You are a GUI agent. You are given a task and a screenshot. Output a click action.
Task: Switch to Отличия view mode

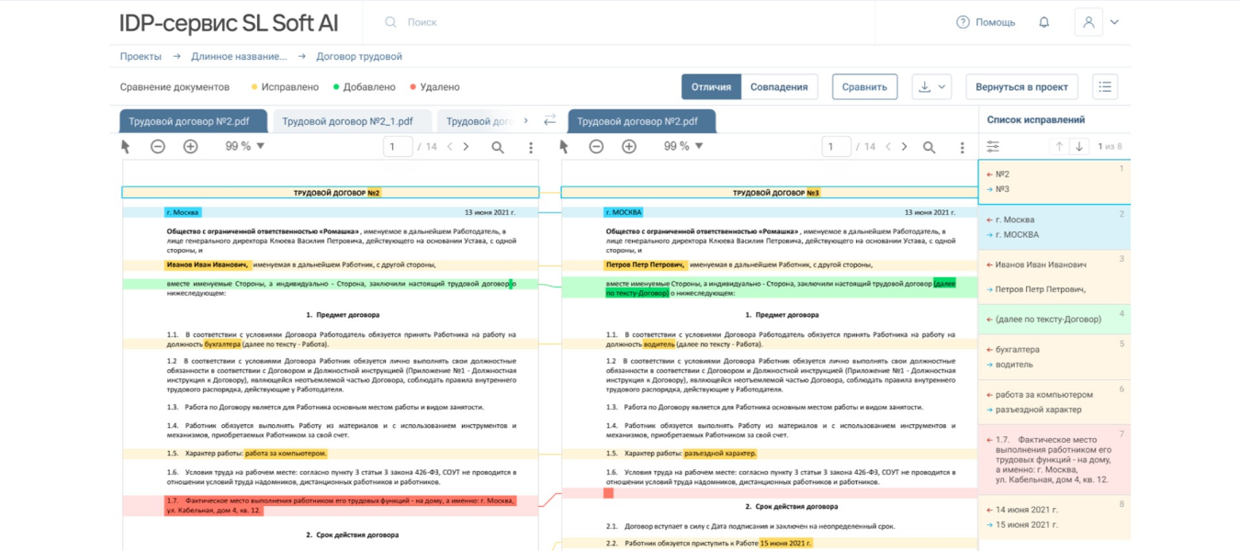pos(711,86)
